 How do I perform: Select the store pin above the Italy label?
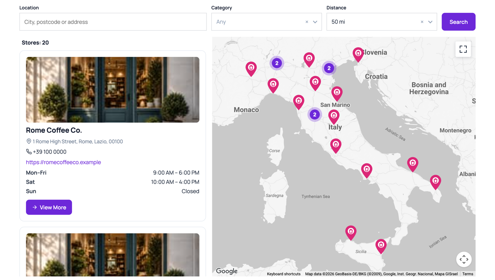(x=334, y=117)
